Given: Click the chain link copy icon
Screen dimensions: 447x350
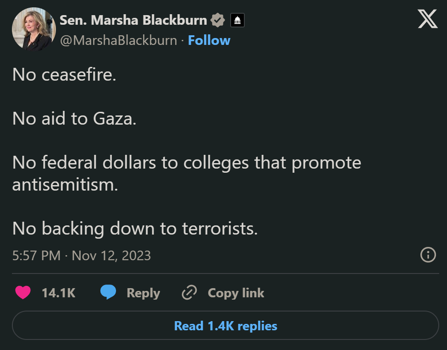Looking at the screenshot, I should click(189, 293).
